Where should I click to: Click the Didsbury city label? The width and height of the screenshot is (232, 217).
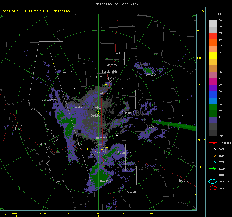coord(97,116)
